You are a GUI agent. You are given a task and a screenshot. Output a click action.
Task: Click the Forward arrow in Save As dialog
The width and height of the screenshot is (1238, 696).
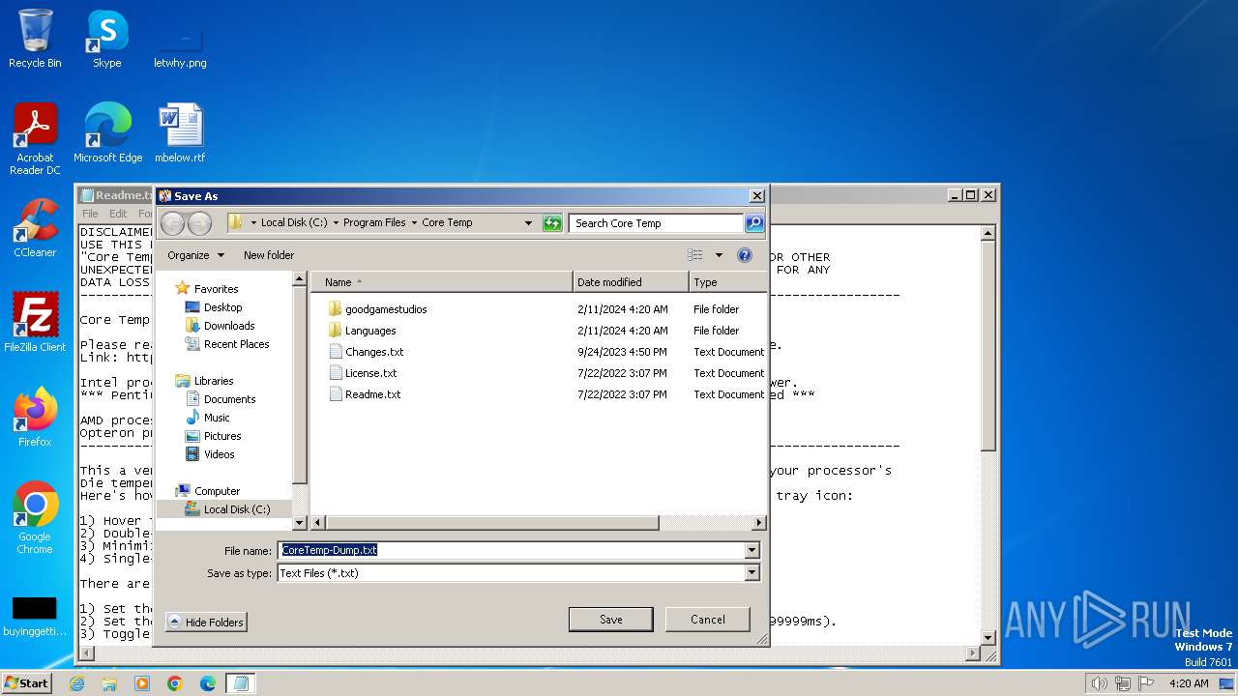(x=199, y=223)
